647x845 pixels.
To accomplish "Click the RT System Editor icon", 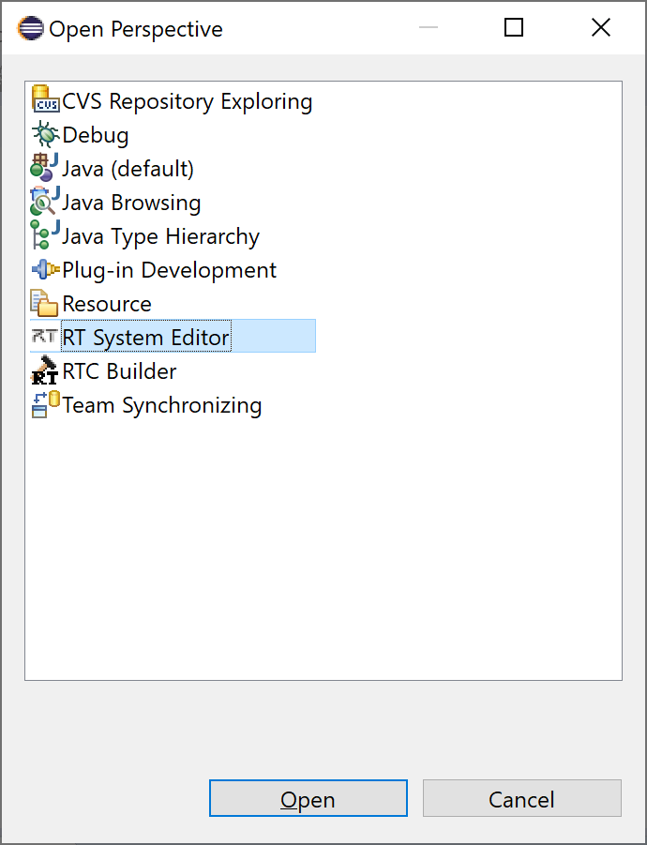I will (x=45, y=337).
